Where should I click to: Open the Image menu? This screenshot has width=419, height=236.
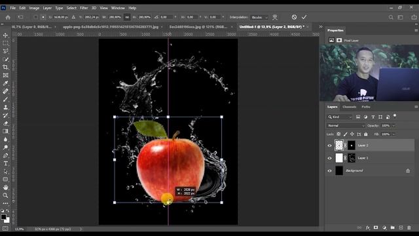click(34, 8)
